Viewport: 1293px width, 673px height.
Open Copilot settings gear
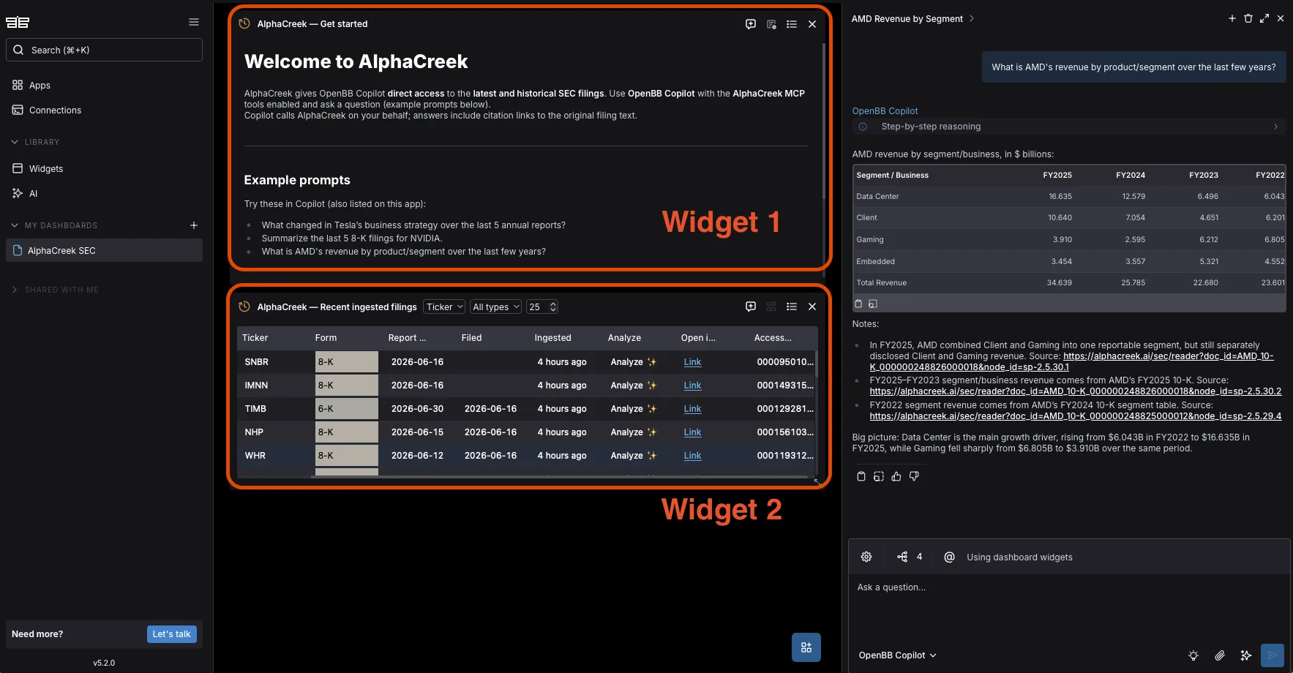click(x=866, y=557)
